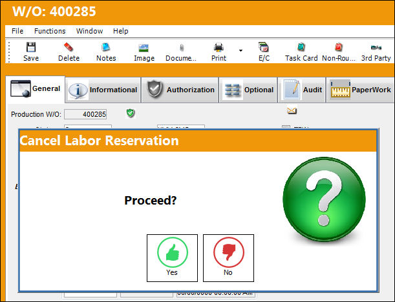Image resolution: width=395 pixels, height=302 pixels.
Task: Open the E/C function
Action: (x=264, y=52)
